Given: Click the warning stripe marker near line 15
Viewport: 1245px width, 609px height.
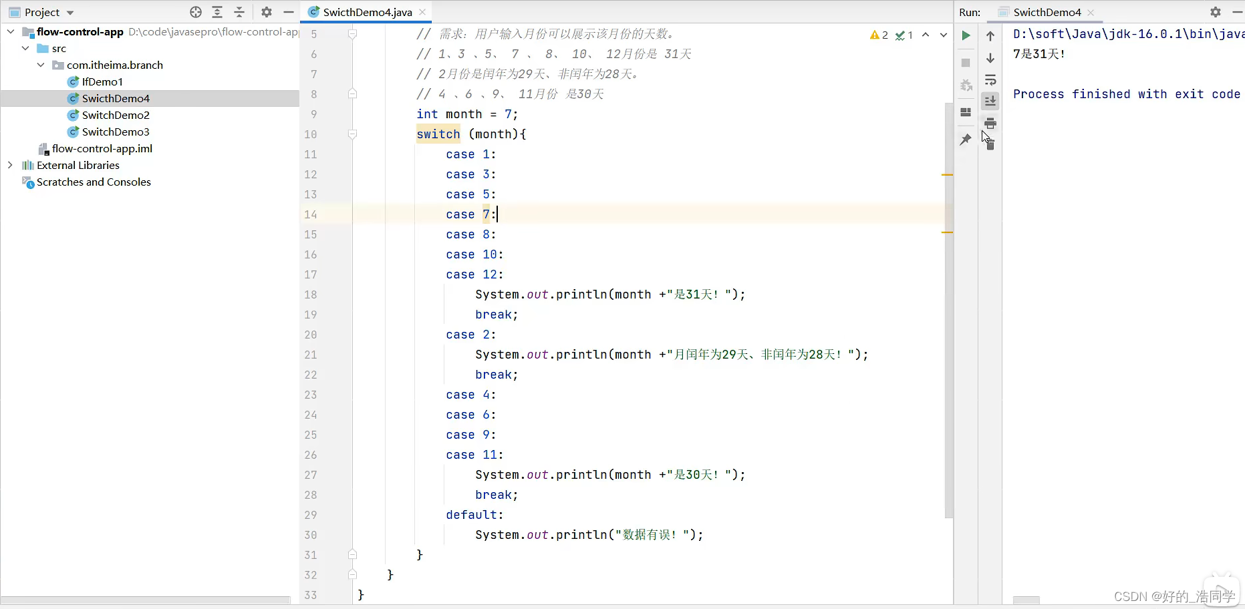Looking at the screenshot, I should tap(947, 232).
